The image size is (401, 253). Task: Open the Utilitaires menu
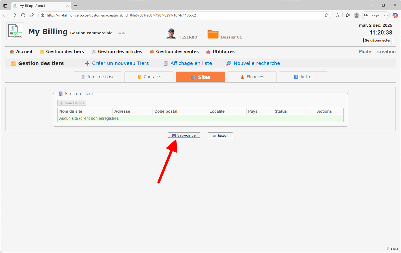click(x=220, y=51)
